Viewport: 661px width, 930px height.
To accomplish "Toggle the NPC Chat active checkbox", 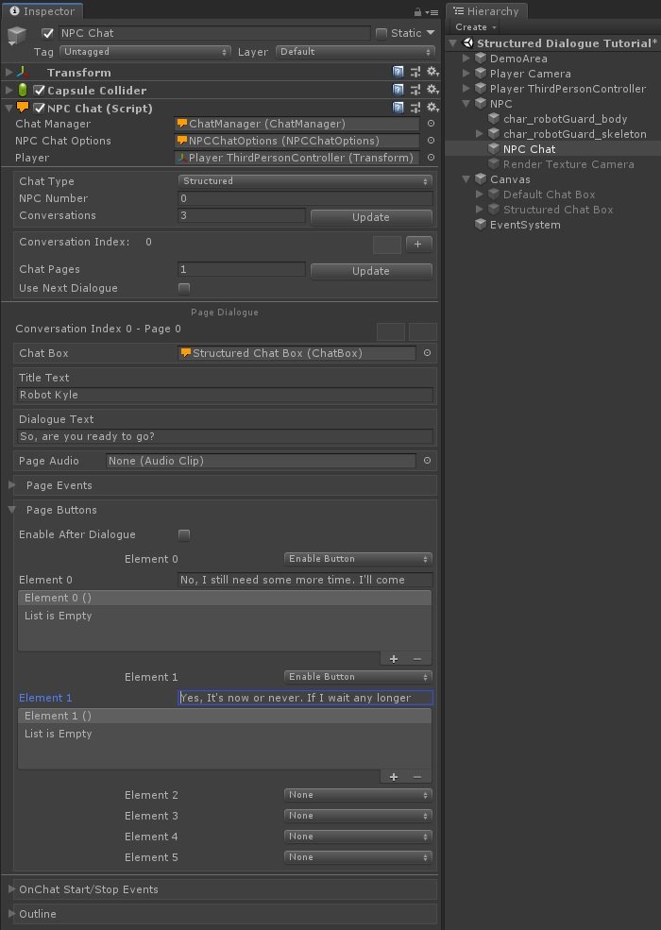I will coord(48,33).
